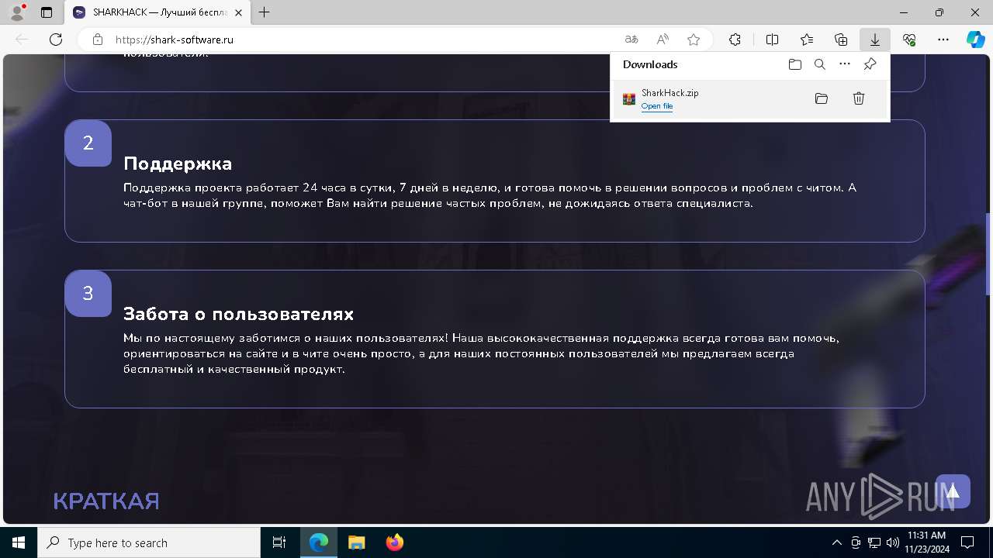The image size is (993, 558).
Task: Show SharkHack.zip in folder
Action: click(x=822, y=98)
